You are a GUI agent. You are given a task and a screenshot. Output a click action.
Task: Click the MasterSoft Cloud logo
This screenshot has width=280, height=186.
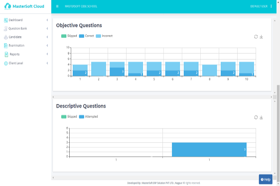(x=24, y=6)
